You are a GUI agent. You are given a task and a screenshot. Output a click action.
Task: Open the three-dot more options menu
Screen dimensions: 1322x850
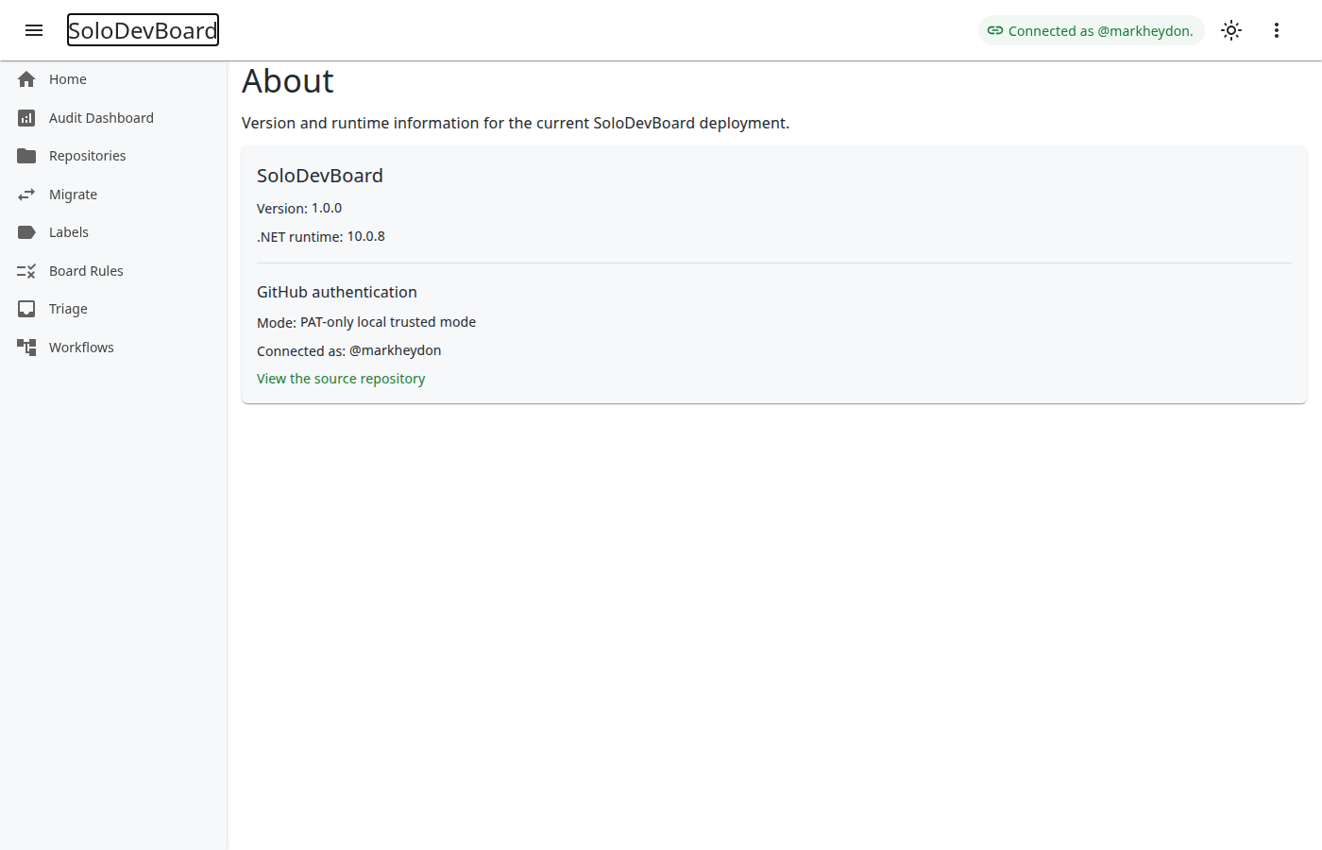(x=1277, y=30)
